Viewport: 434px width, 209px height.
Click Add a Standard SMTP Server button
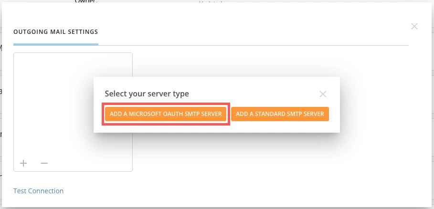280,114
